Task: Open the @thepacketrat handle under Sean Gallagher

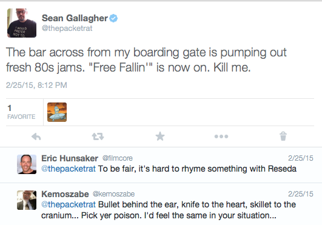Action: pos(67,28)
